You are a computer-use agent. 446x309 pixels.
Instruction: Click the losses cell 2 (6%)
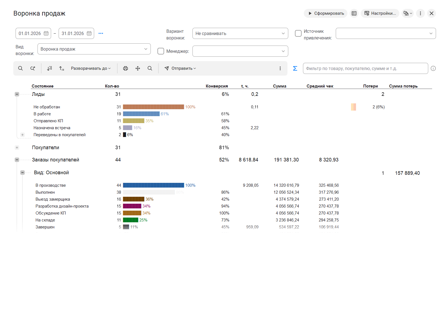pos(379,107)
